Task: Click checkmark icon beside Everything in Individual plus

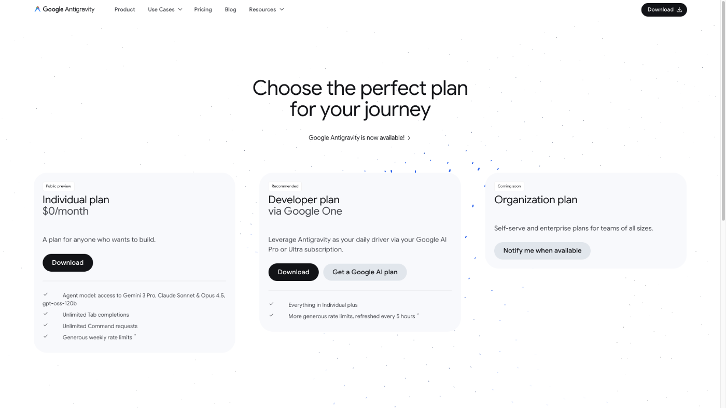Action: point(271,304)
